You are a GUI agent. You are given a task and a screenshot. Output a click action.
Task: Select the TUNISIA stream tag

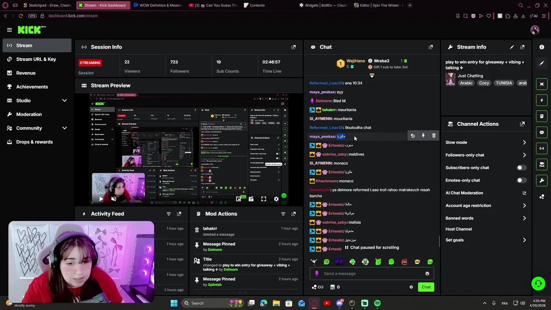(504, 83)
